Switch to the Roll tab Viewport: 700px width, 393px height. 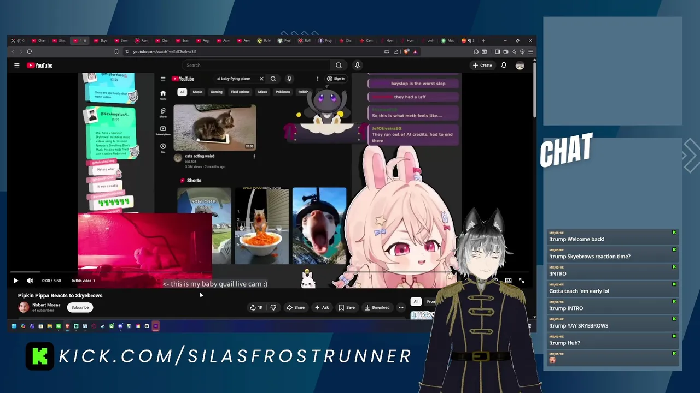coord(305,40)
